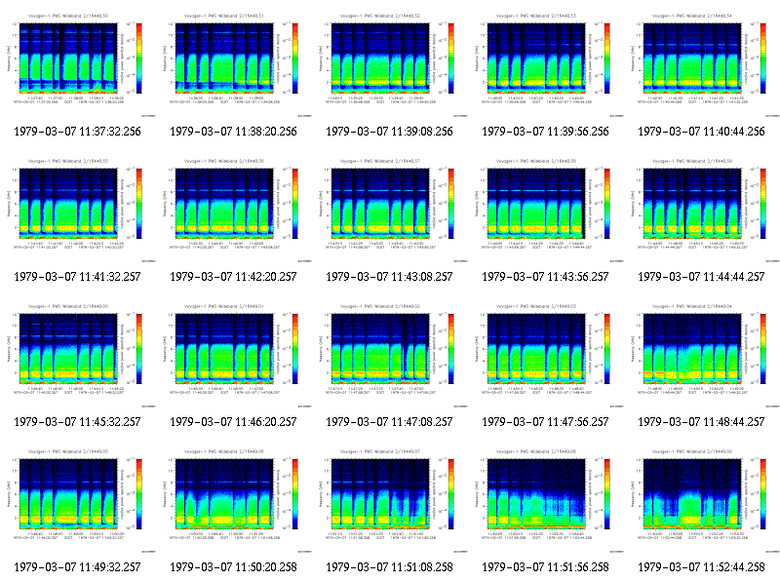This screenshot has width=780, height=581.
Task: Open the 11:51:56.258 spectrogram thumbnail
Action: pyautogui.click(x=546, y=500)
